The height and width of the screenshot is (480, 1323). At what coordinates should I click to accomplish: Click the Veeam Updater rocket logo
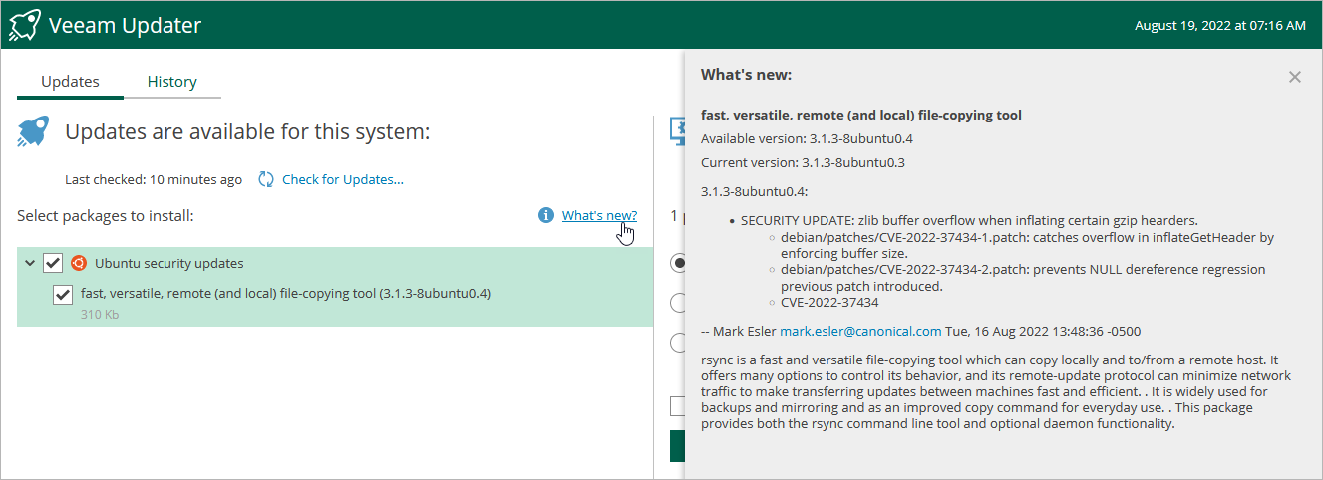pyautogui.click(x=25, y=25)
